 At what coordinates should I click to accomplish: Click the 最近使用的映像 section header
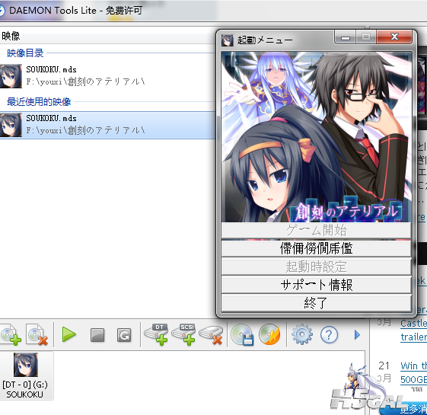point(39,101)
